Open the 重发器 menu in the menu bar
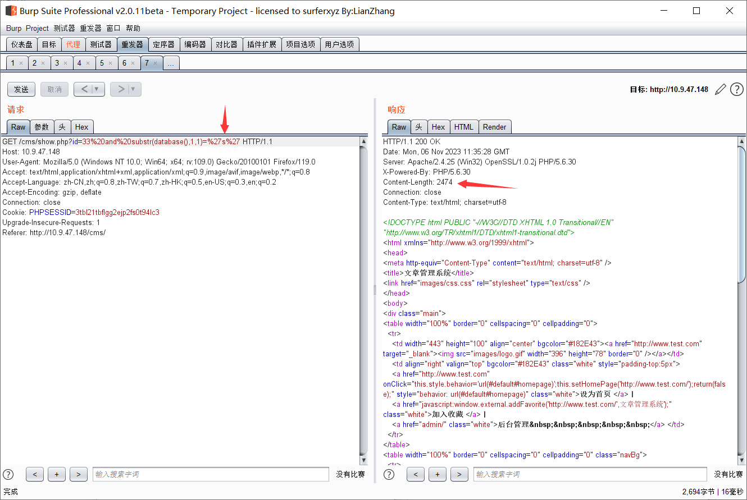Viewport: 747px width, 500px height. [x=90, y=28]
